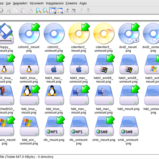Select the hdd3_mac_unmount.png apple drive icon
The width and height of the screenshot is (159, 159).
tap(79, 64)
